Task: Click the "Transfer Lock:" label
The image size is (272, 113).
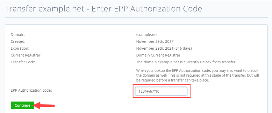Action: click(x=23, y=62)
